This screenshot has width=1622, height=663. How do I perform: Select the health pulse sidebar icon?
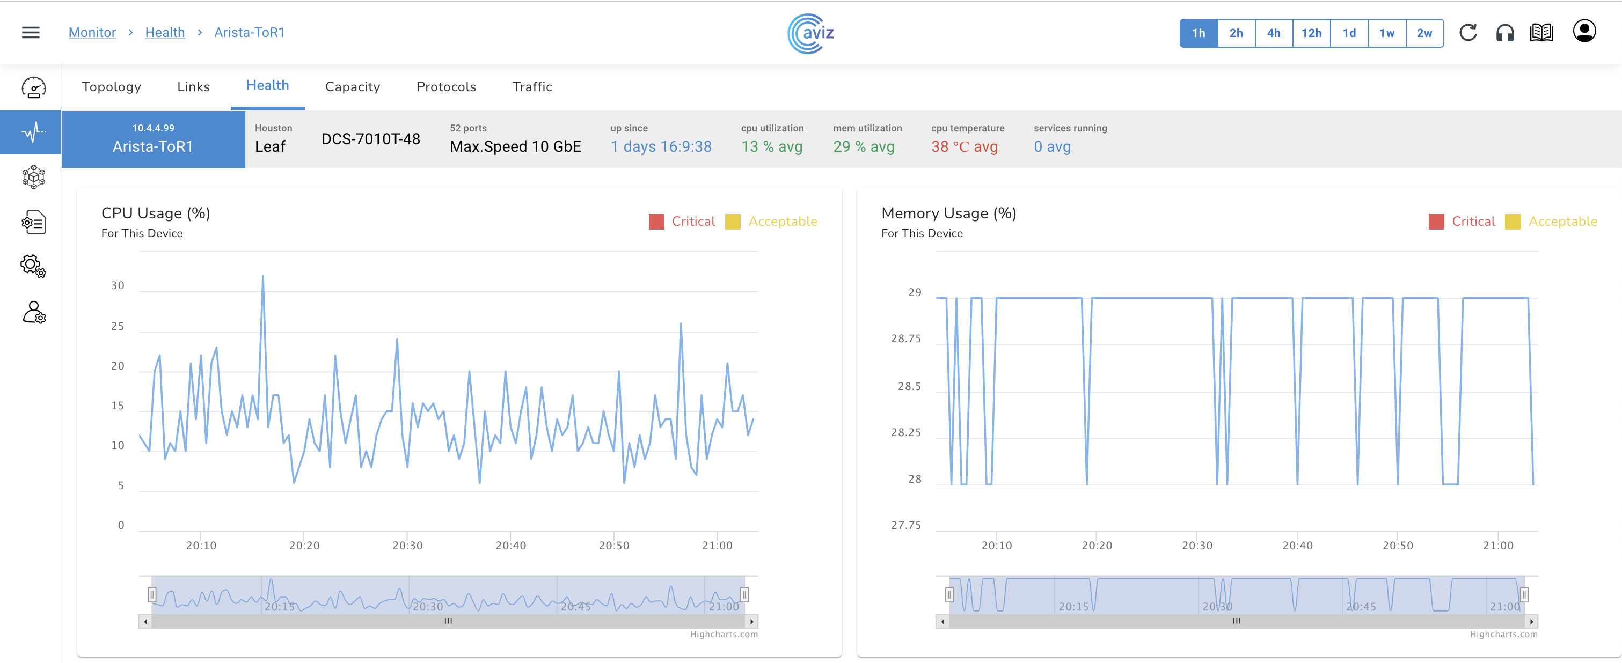click(x=33, y=132)
